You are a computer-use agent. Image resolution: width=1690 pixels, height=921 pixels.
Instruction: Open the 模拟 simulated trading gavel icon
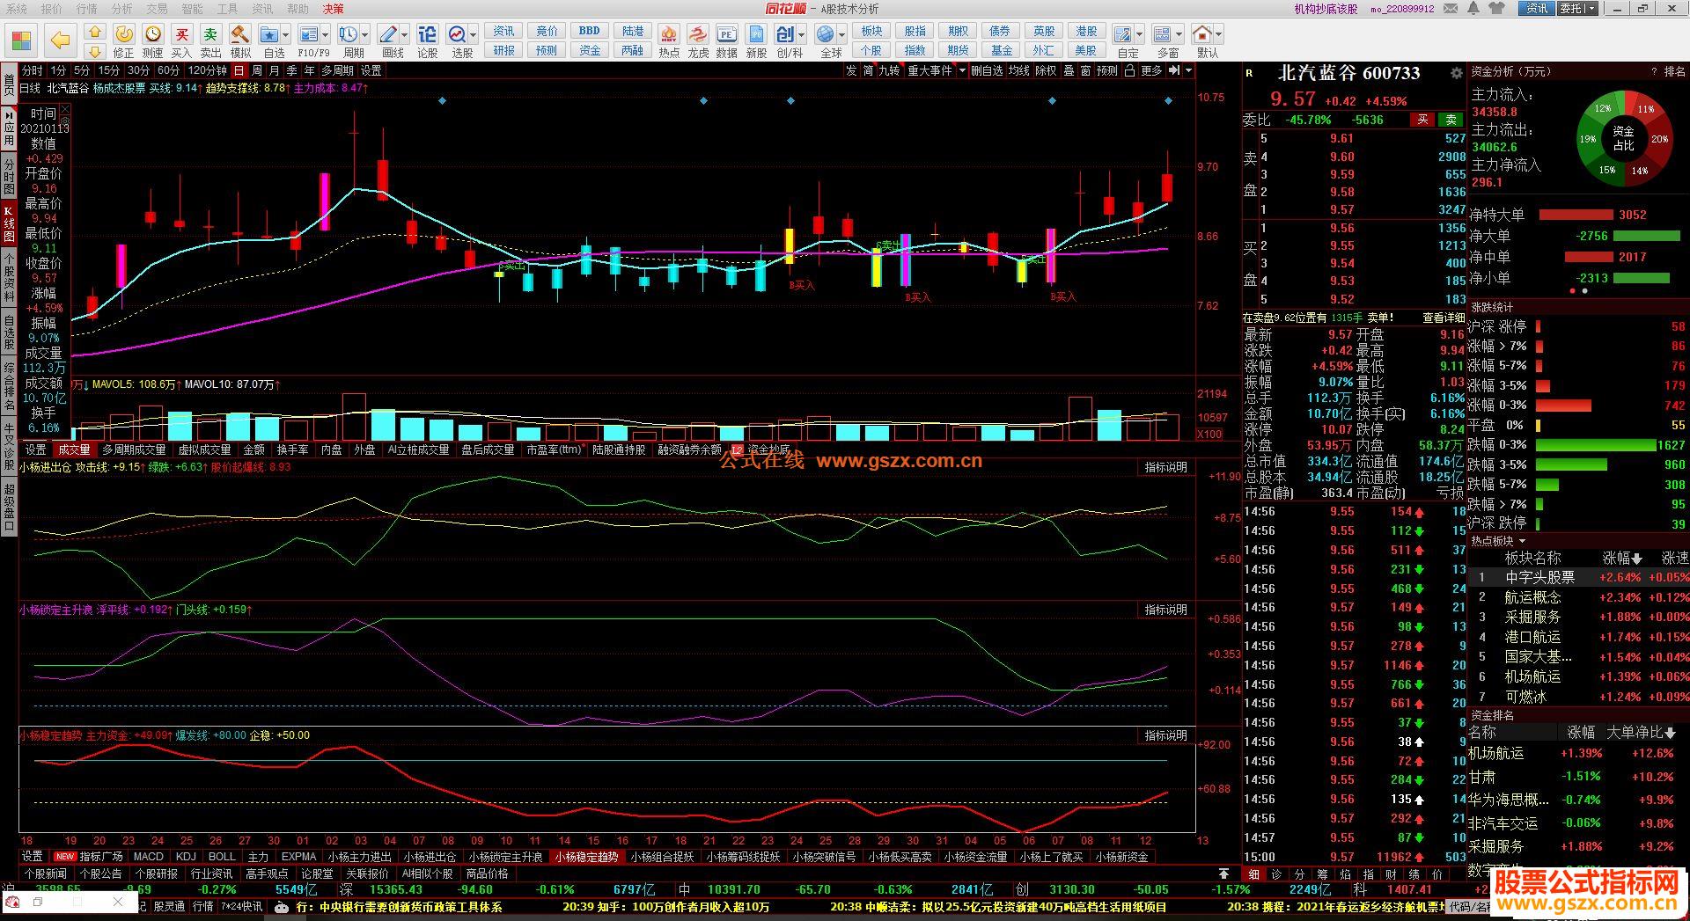coord(240,34)
